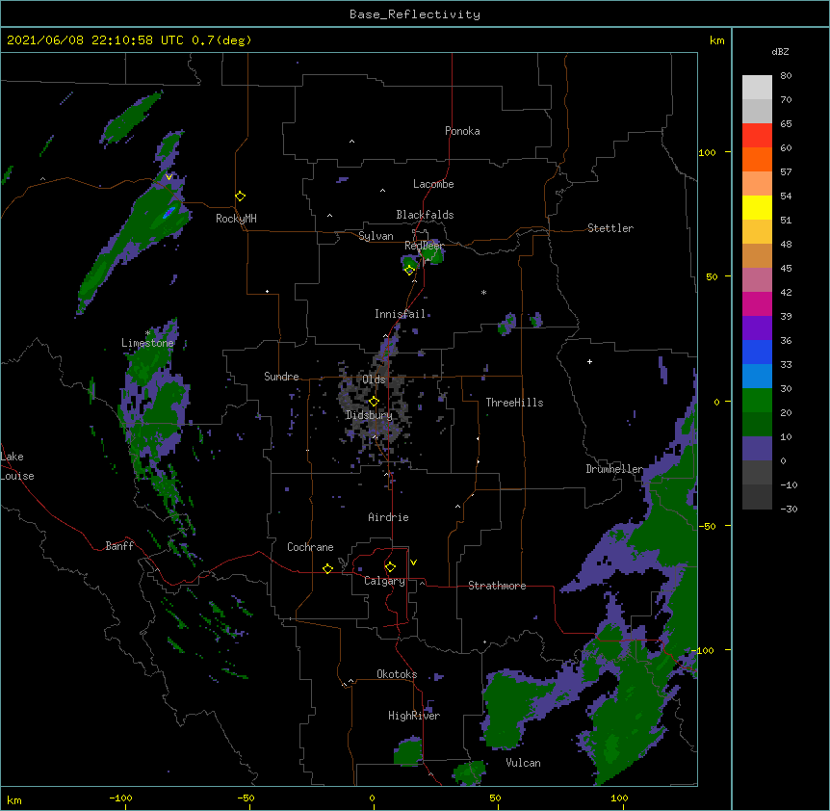Click the Olds city label
830x811 pixels.
point(374,379)
